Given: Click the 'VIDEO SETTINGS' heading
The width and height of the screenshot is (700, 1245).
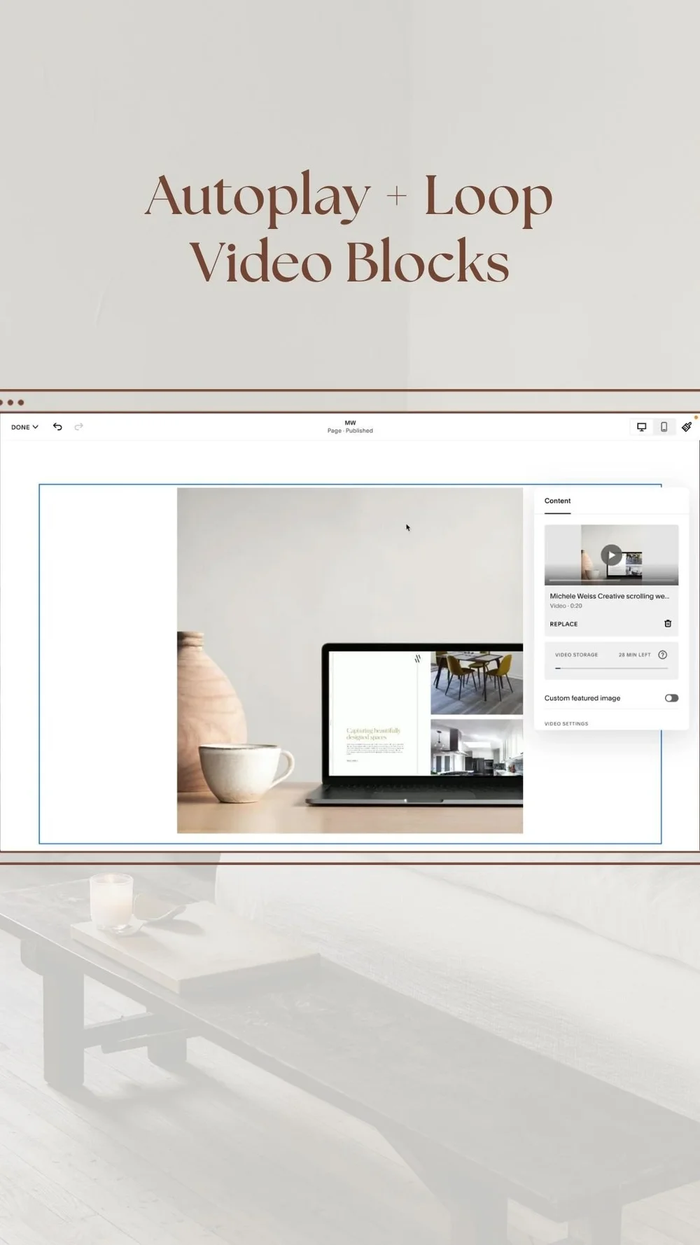Looking at the screenshot, I should [x=566, y=723].
